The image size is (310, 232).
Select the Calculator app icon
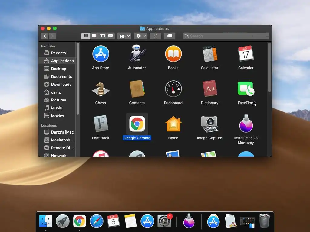(209, 54)
